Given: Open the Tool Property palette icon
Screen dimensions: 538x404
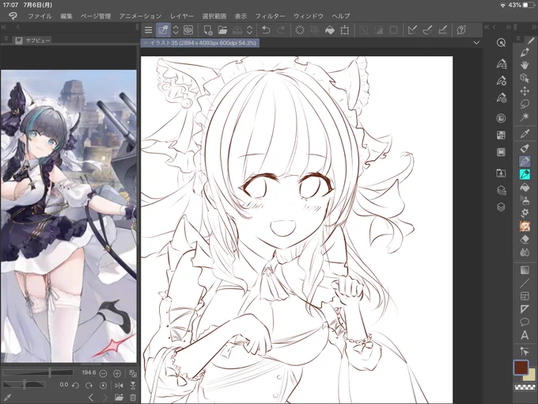Looking at the screenshot, I should [501, 81].
